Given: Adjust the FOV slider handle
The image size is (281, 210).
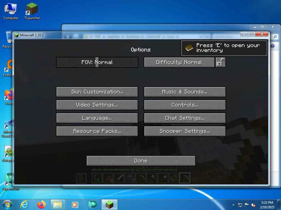Looking at the screenshot, I should point(97,62).
